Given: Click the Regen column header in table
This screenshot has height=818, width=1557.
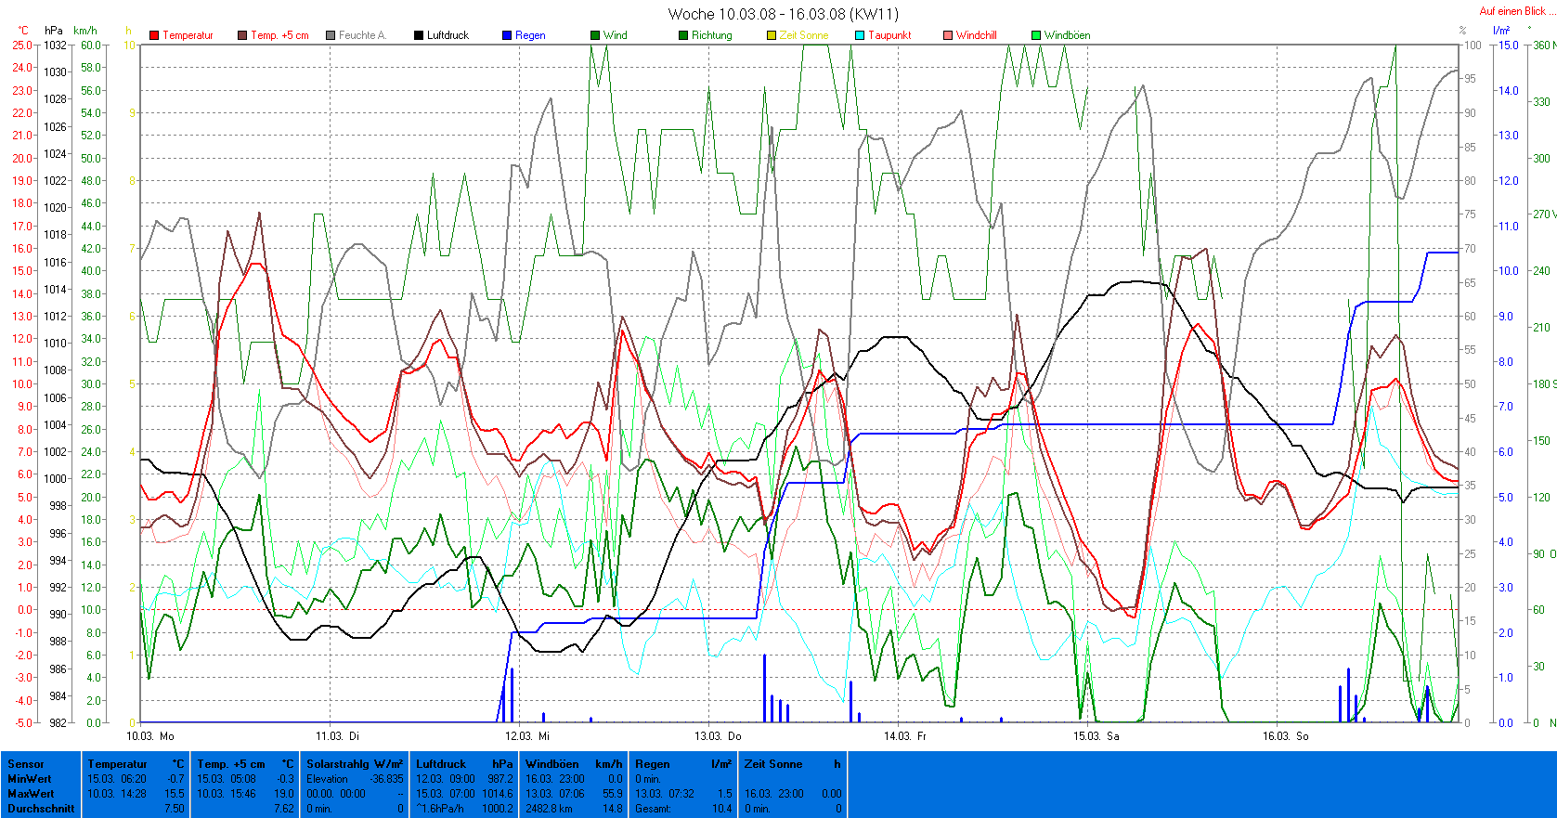Looking at the screenshot, I should coord(653,764).
